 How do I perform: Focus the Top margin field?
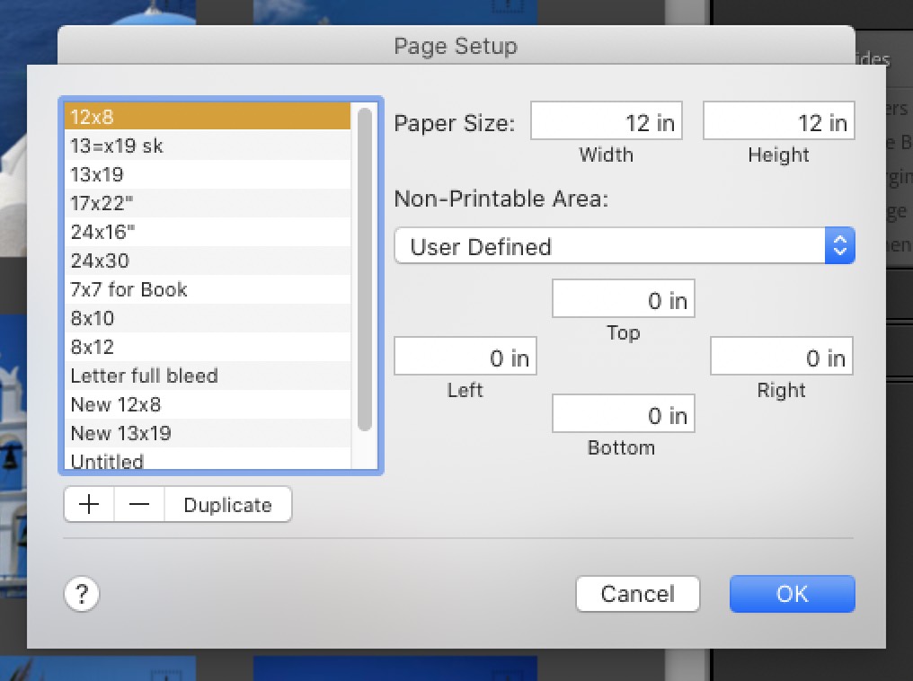623,299
